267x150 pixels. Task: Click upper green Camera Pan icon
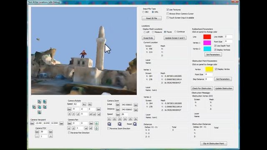(96, 123)
